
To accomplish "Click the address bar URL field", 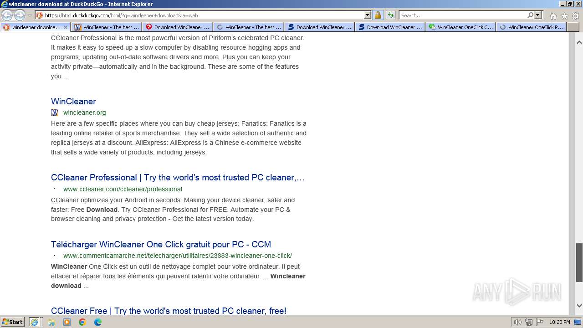I will pos(204,15).
